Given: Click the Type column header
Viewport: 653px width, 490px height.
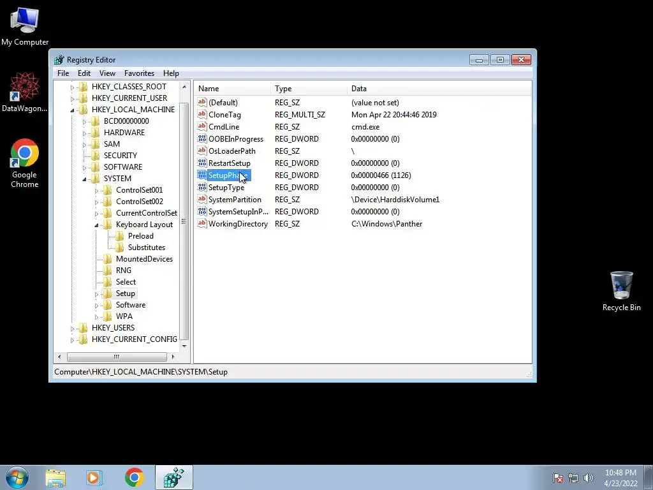Looking at the screenshot, I should (309, 88).
